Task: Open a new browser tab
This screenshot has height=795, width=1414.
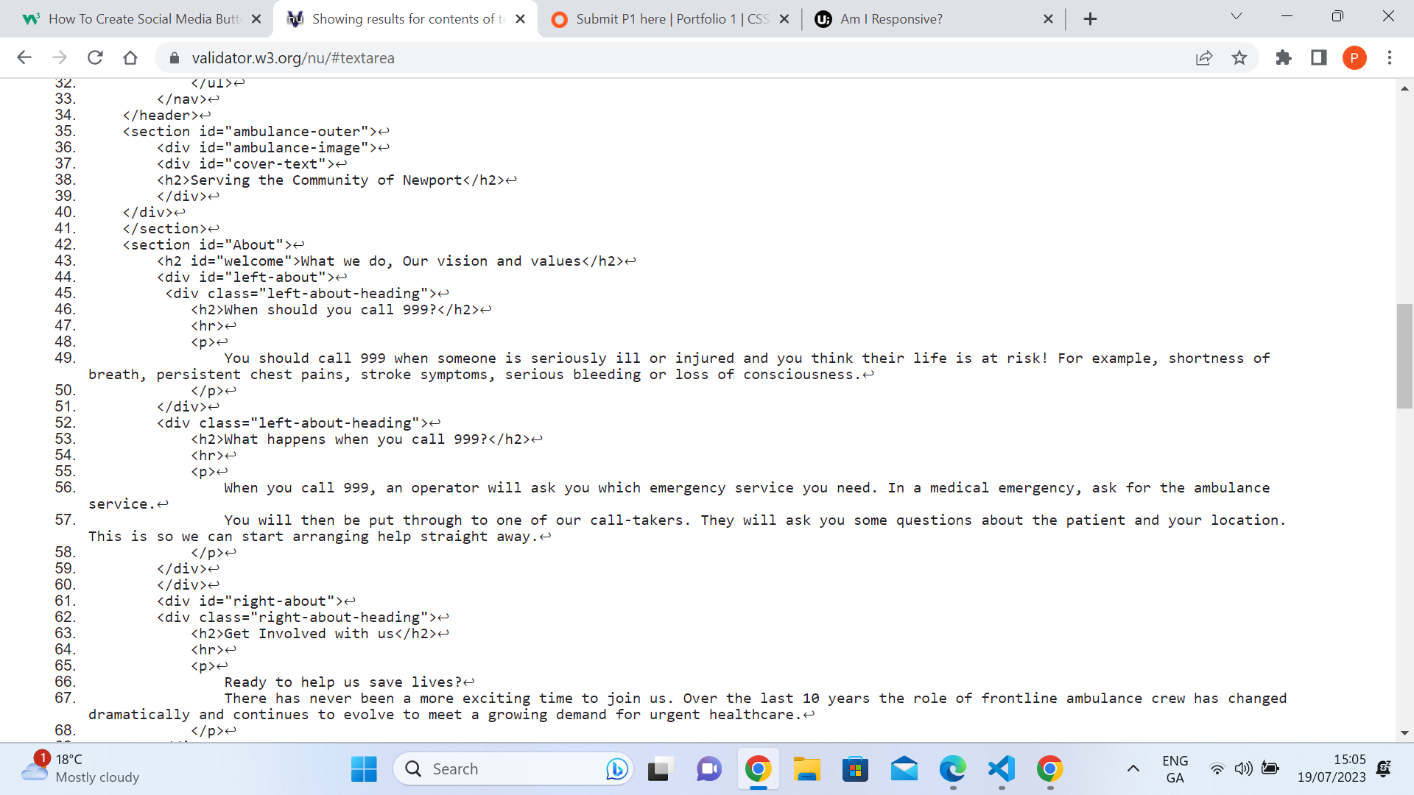Action: pyautogui.click(x=1091, y=19)
